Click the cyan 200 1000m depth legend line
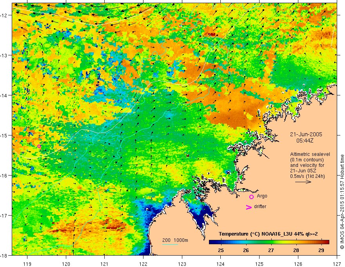The image size is (345, 267). (170, 244)
